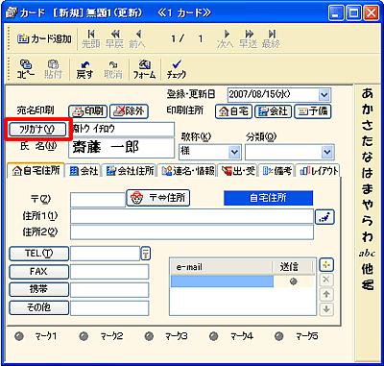Toggle the 送信 send indicator in e-mail row
The width and height of the screenshot is (384, 366).
pyautogui.click(x=294, y=281)
